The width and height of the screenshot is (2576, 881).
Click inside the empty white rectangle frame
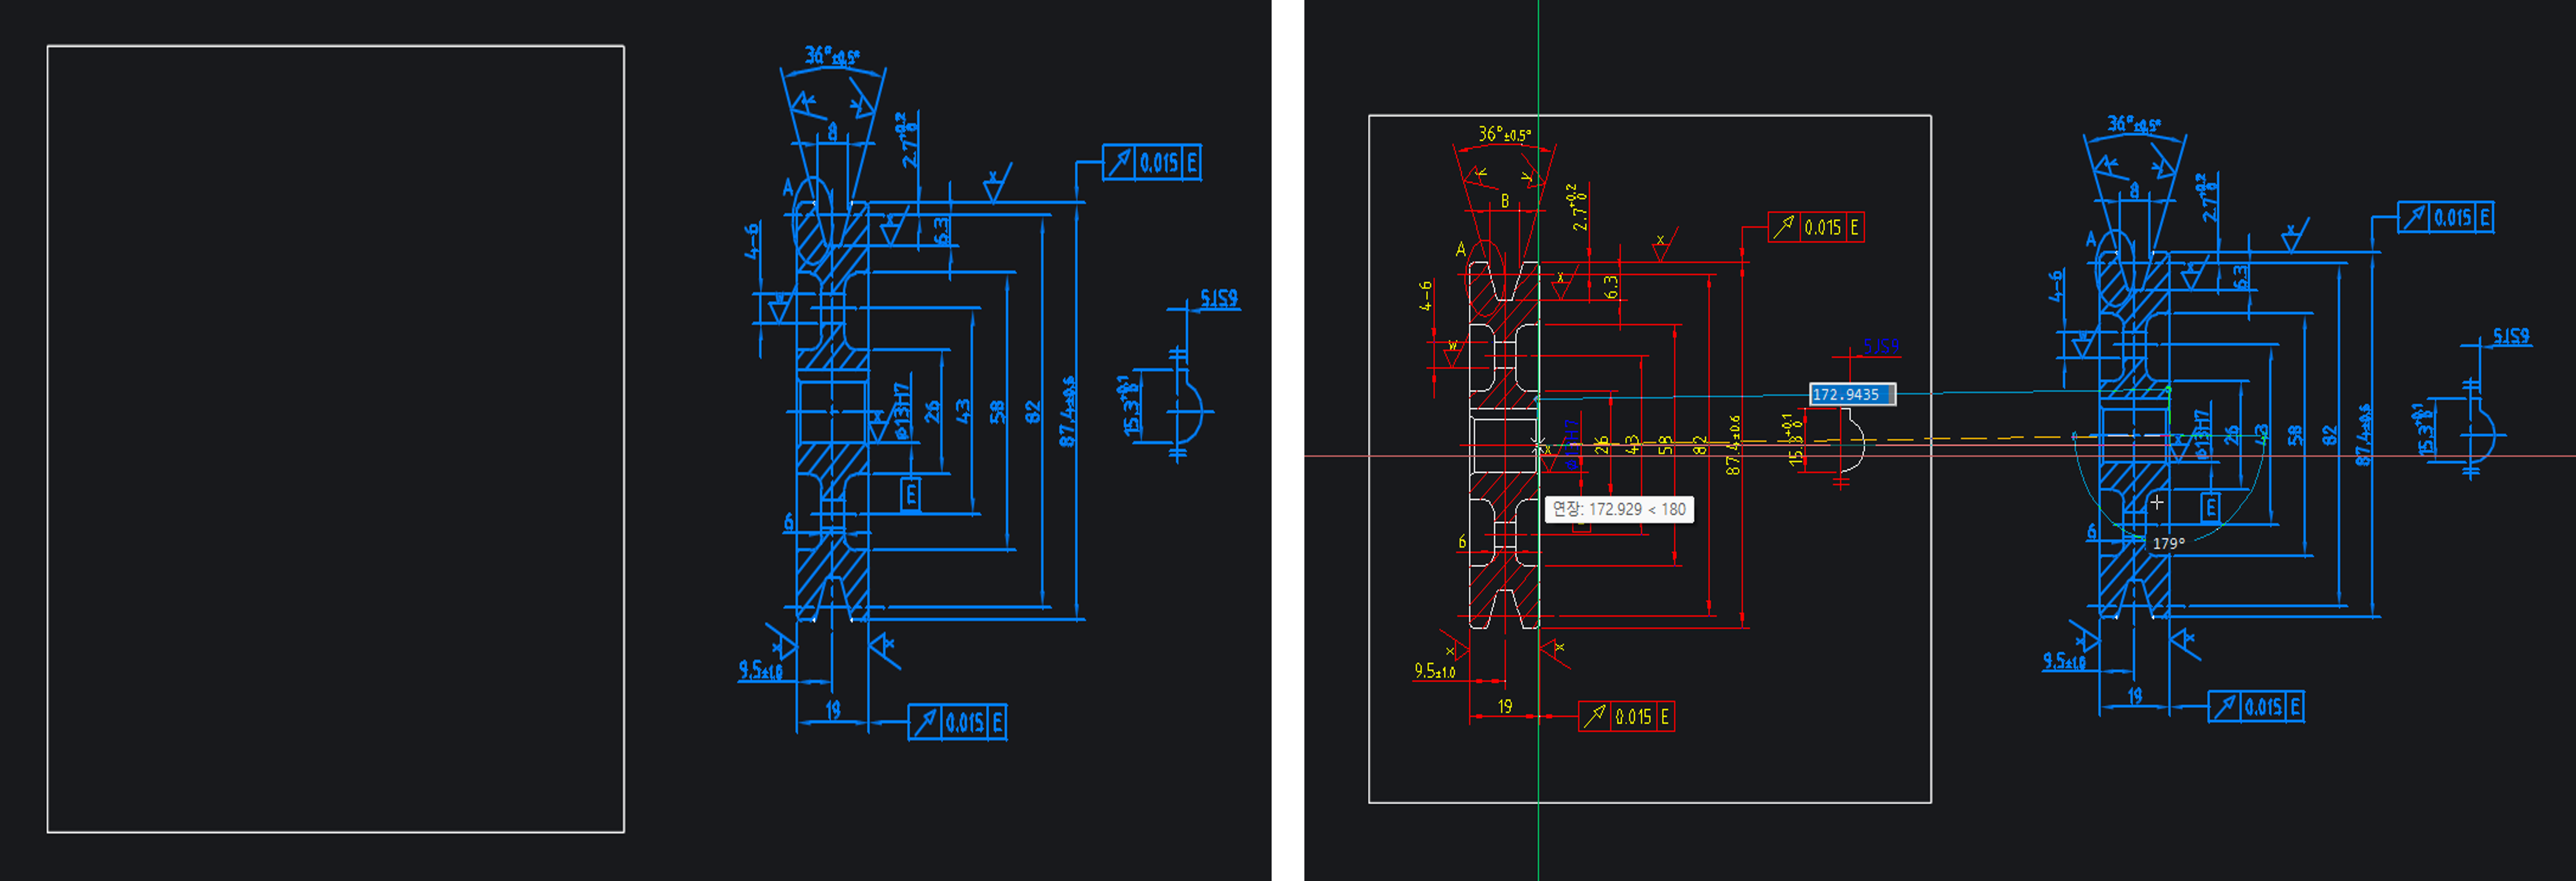[335, 439]
